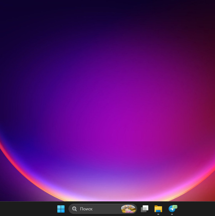The width and height of the screenshot is (215, 216).
Task: Click the empty desktop wallpaper center
Action: point(107,100)
